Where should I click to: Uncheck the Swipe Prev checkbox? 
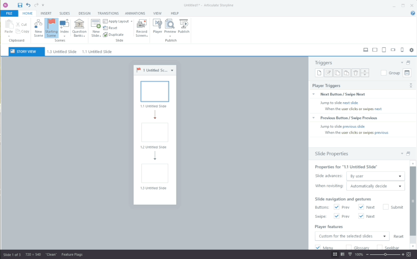point(336,216)
